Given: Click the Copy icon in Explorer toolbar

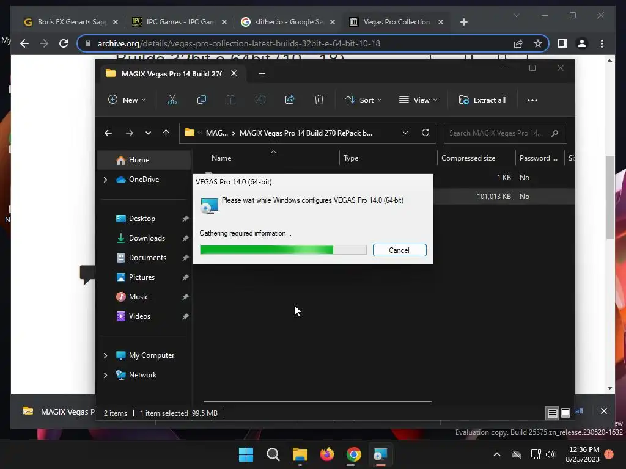Looking at the screenshot, I should pyautogui.click(x=202, y=100).
